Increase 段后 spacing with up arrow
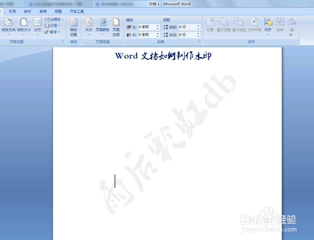Screen dimensions: 314x240 click(x=198, y=33)
